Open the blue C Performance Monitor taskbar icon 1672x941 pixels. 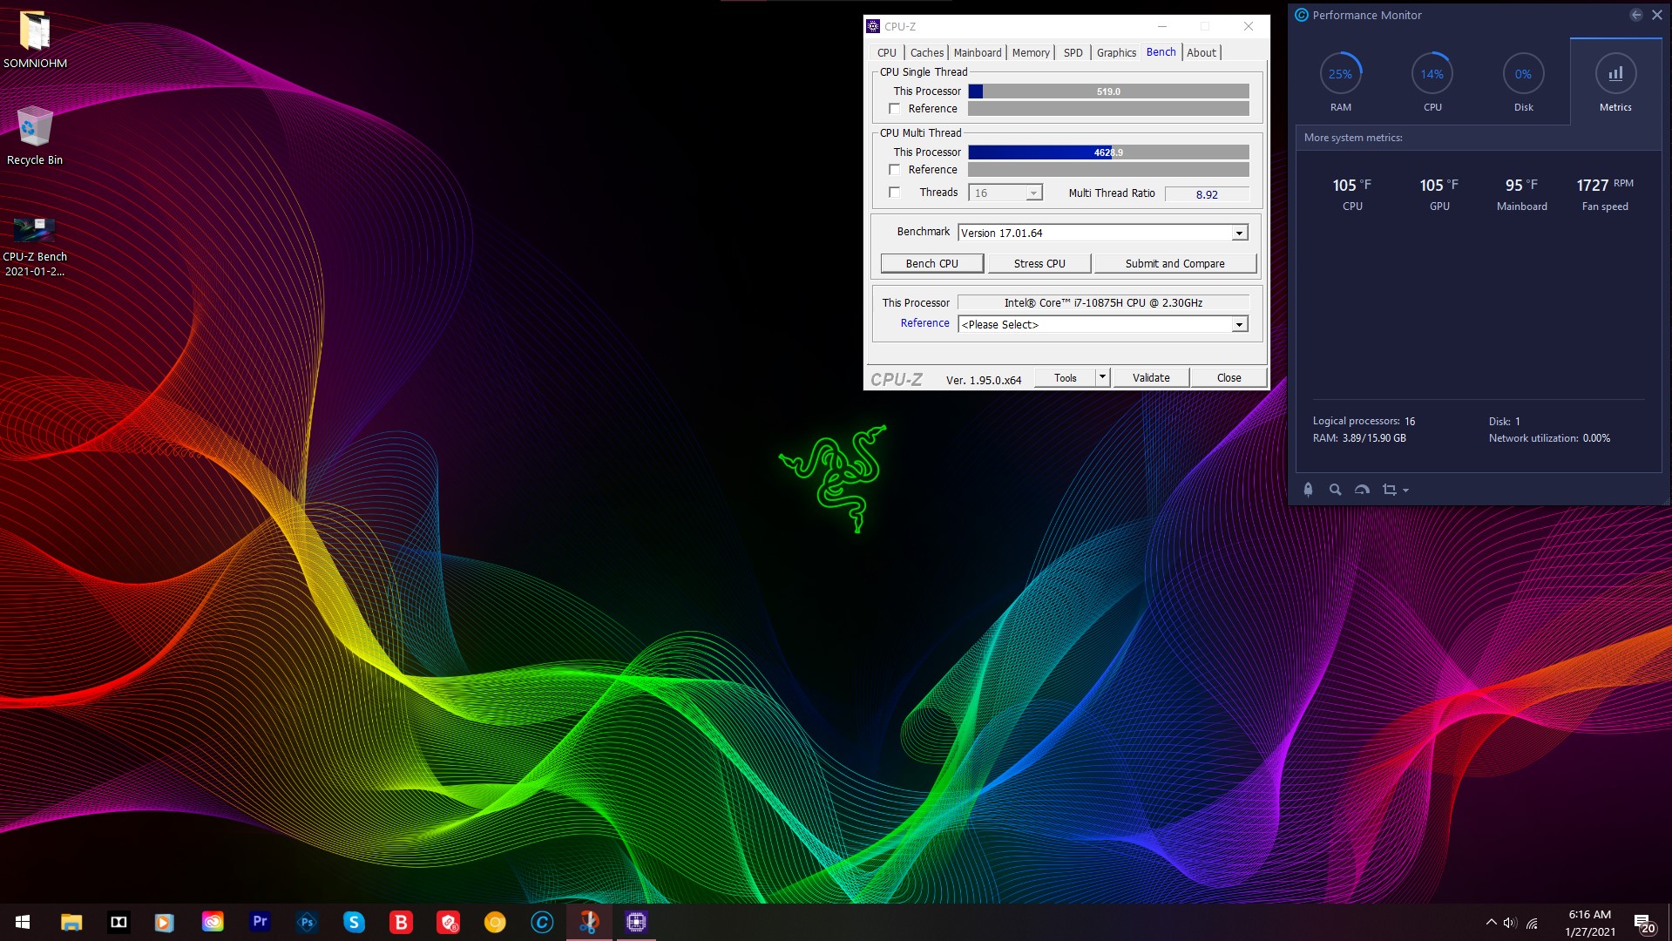pyautogui.click(x=542, y=922)
